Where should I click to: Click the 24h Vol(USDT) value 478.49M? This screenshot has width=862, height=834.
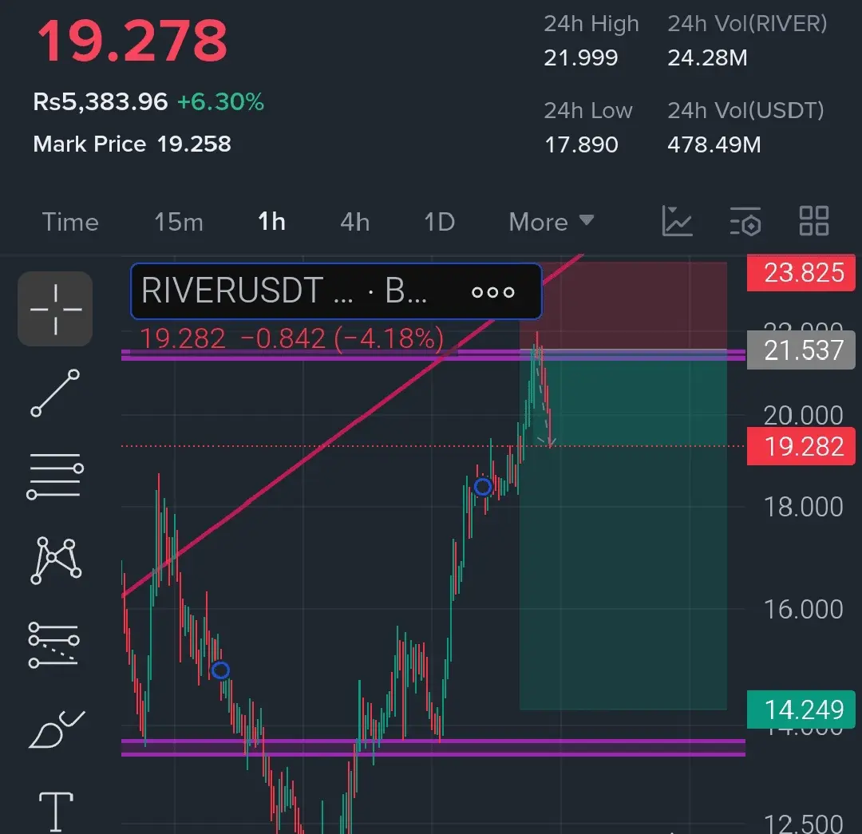(714, 144)
